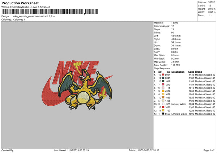217x153 pixels.
Task: Click the cream swatch in stop row 9
Action: 163,101
